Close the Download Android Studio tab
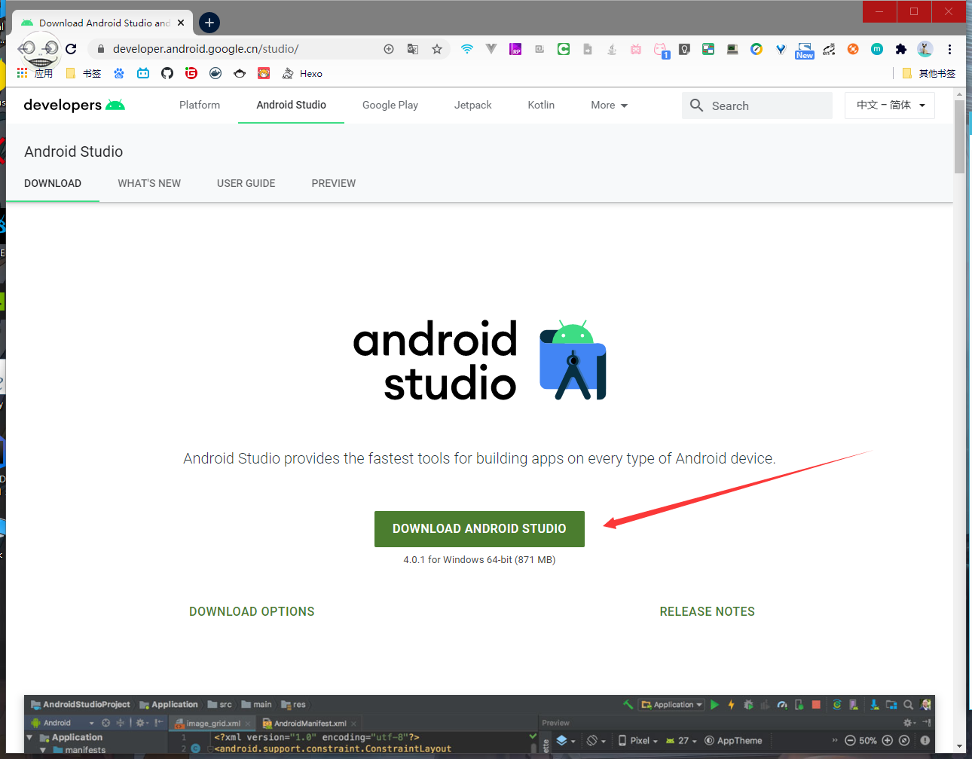This screenshot has height=759, width=972. tap(181, 23)
